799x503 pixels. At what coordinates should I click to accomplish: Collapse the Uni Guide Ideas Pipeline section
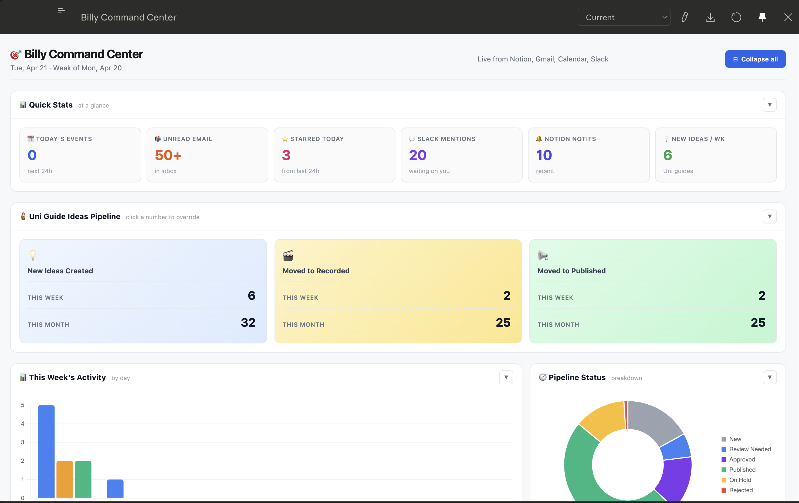pyautogui.click(x=770, y=216)
